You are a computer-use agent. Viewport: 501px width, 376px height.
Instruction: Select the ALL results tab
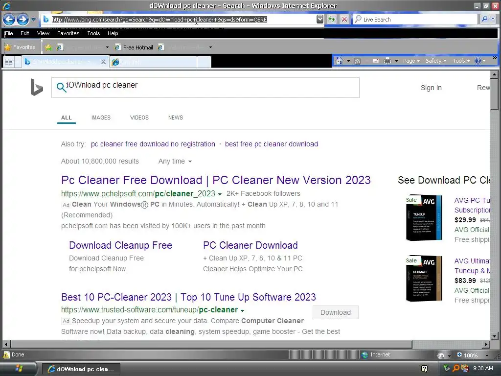67,117
